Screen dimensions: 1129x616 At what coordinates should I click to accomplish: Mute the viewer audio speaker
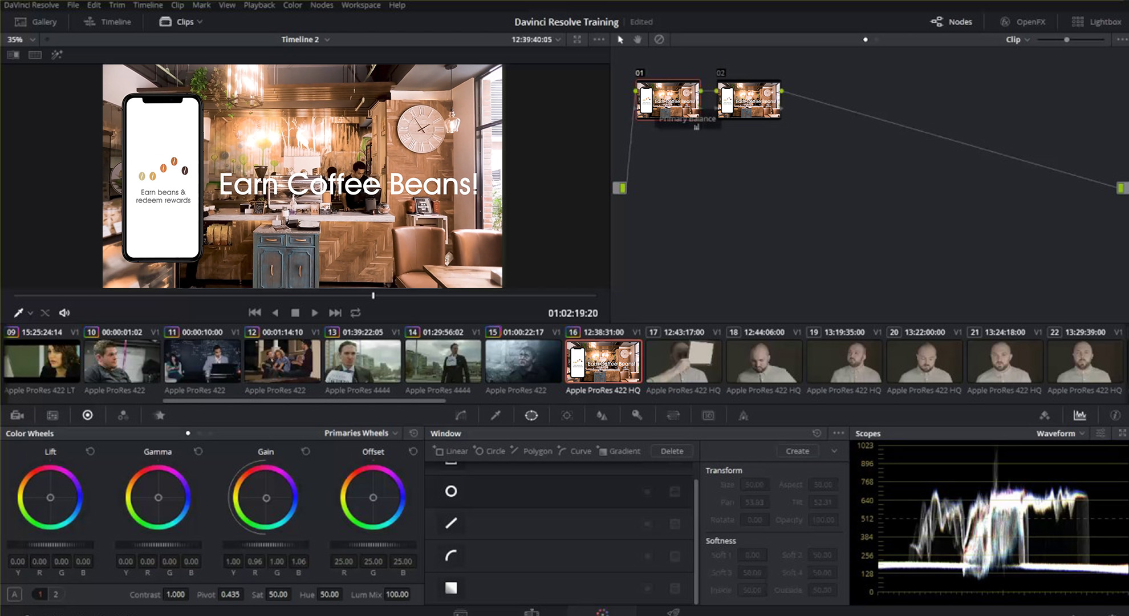click(64, 313)
